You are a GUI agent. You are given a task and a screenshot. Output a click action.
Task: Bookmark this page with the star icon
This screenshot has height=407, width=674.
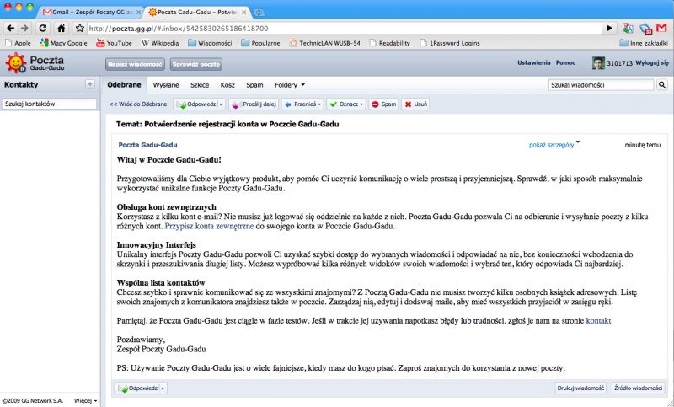point(79,29)
